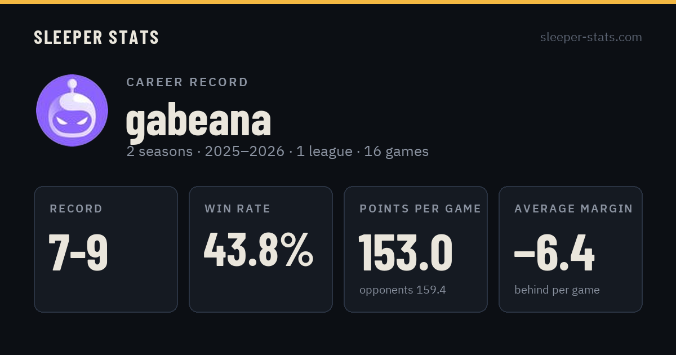Click the SLEEPER STATS logo text
This screenshot has width=676, height=355.
point(96,37)
